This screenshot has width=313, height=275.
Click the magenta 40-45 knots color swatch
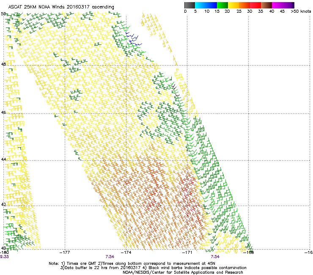277,5
